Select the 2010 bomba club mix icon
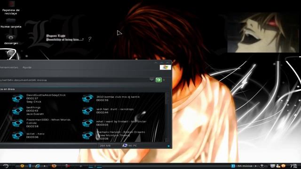This screenshot has width=301, height=169. click(x=88, y=98)
